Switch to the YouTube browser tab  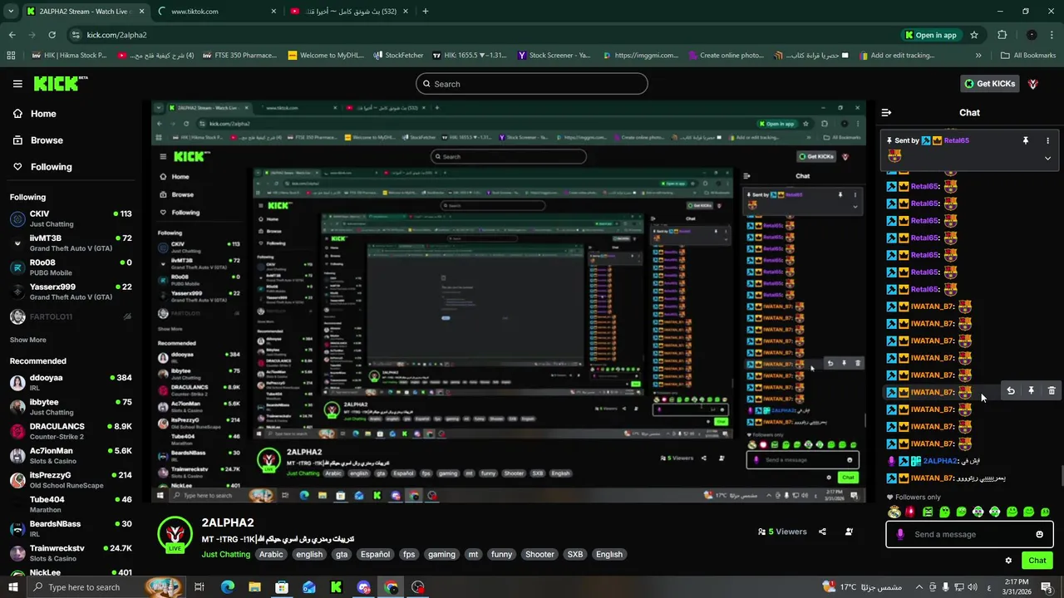pos(347,11)
